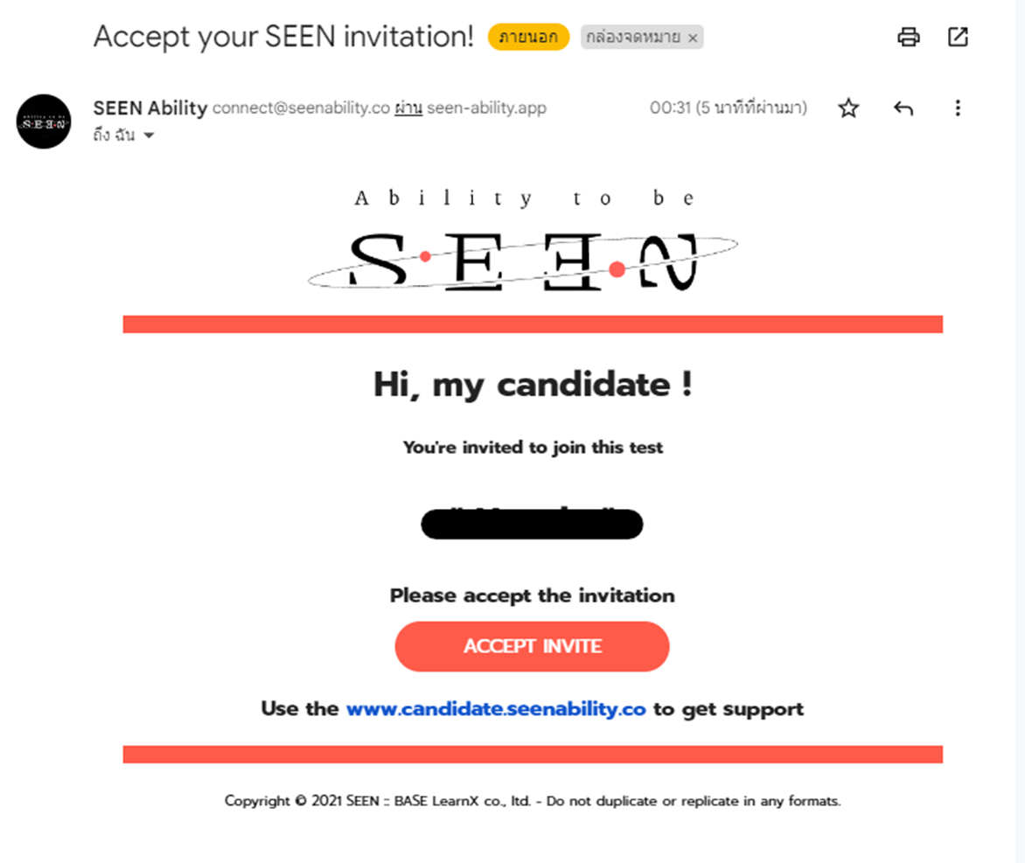The height and width of the screenshot is (863, 1025).
Task: Click the 'Hi, my candidate !' heading
Action: coord(533,385)
